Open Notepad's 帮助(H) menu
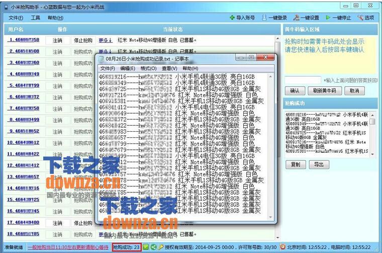 coord(190,69)
